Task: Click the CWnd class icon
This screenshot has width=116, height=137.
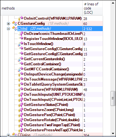Action: pyautogui.click(x=15, y=28)
